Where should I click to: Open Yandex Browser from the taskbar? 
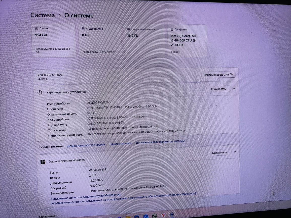point(163,215)
